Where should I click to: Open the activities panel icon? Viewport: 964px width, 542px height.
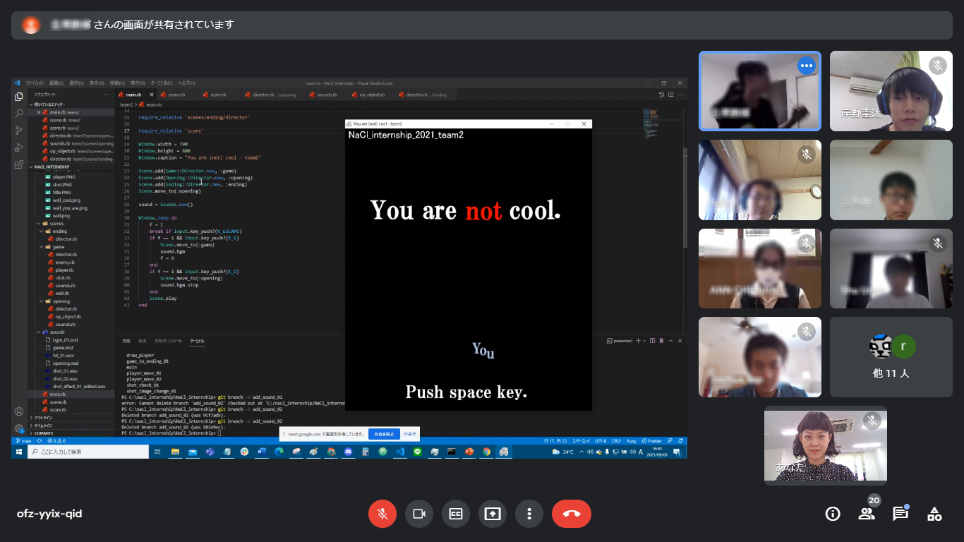pos(934,514)
